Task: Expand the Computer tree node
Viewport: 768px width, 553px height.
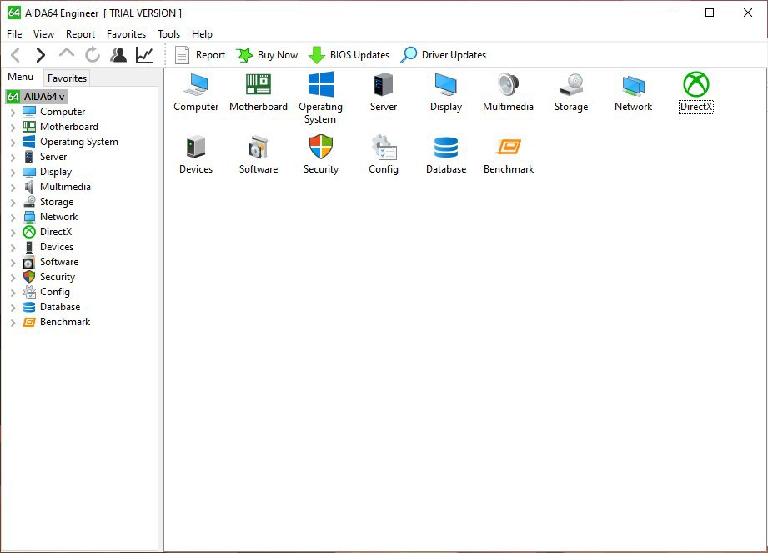Action: pyautogui.click(x=13, y=113)
